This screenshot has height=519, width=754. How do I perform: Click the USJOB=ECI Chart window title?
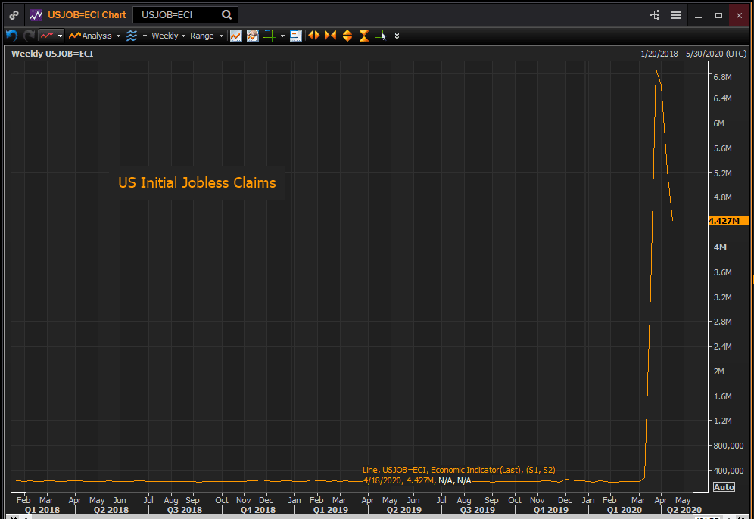tap(86, 15)
